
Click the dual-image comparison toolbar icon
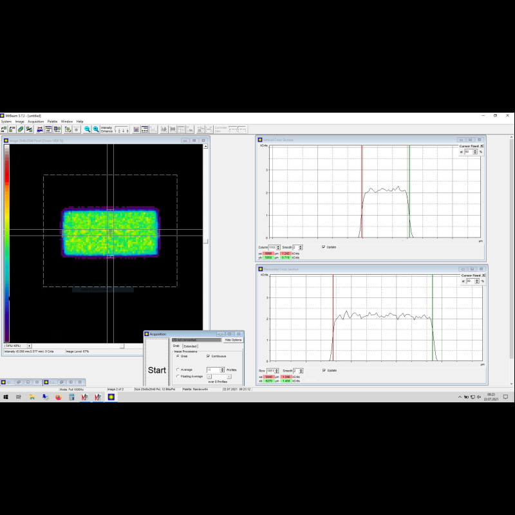coord(57,129)
